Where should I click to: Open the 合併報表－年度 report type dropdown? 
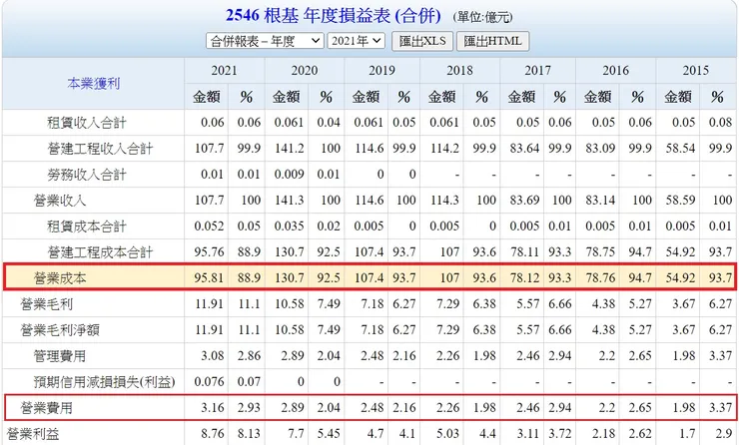265,41
